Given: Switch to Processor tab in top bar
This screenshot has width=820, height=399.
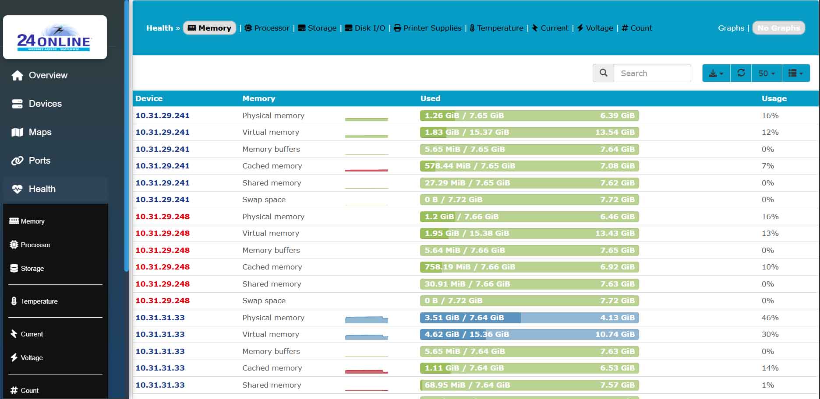Looking at the screenshot, I should coord(267,28).
